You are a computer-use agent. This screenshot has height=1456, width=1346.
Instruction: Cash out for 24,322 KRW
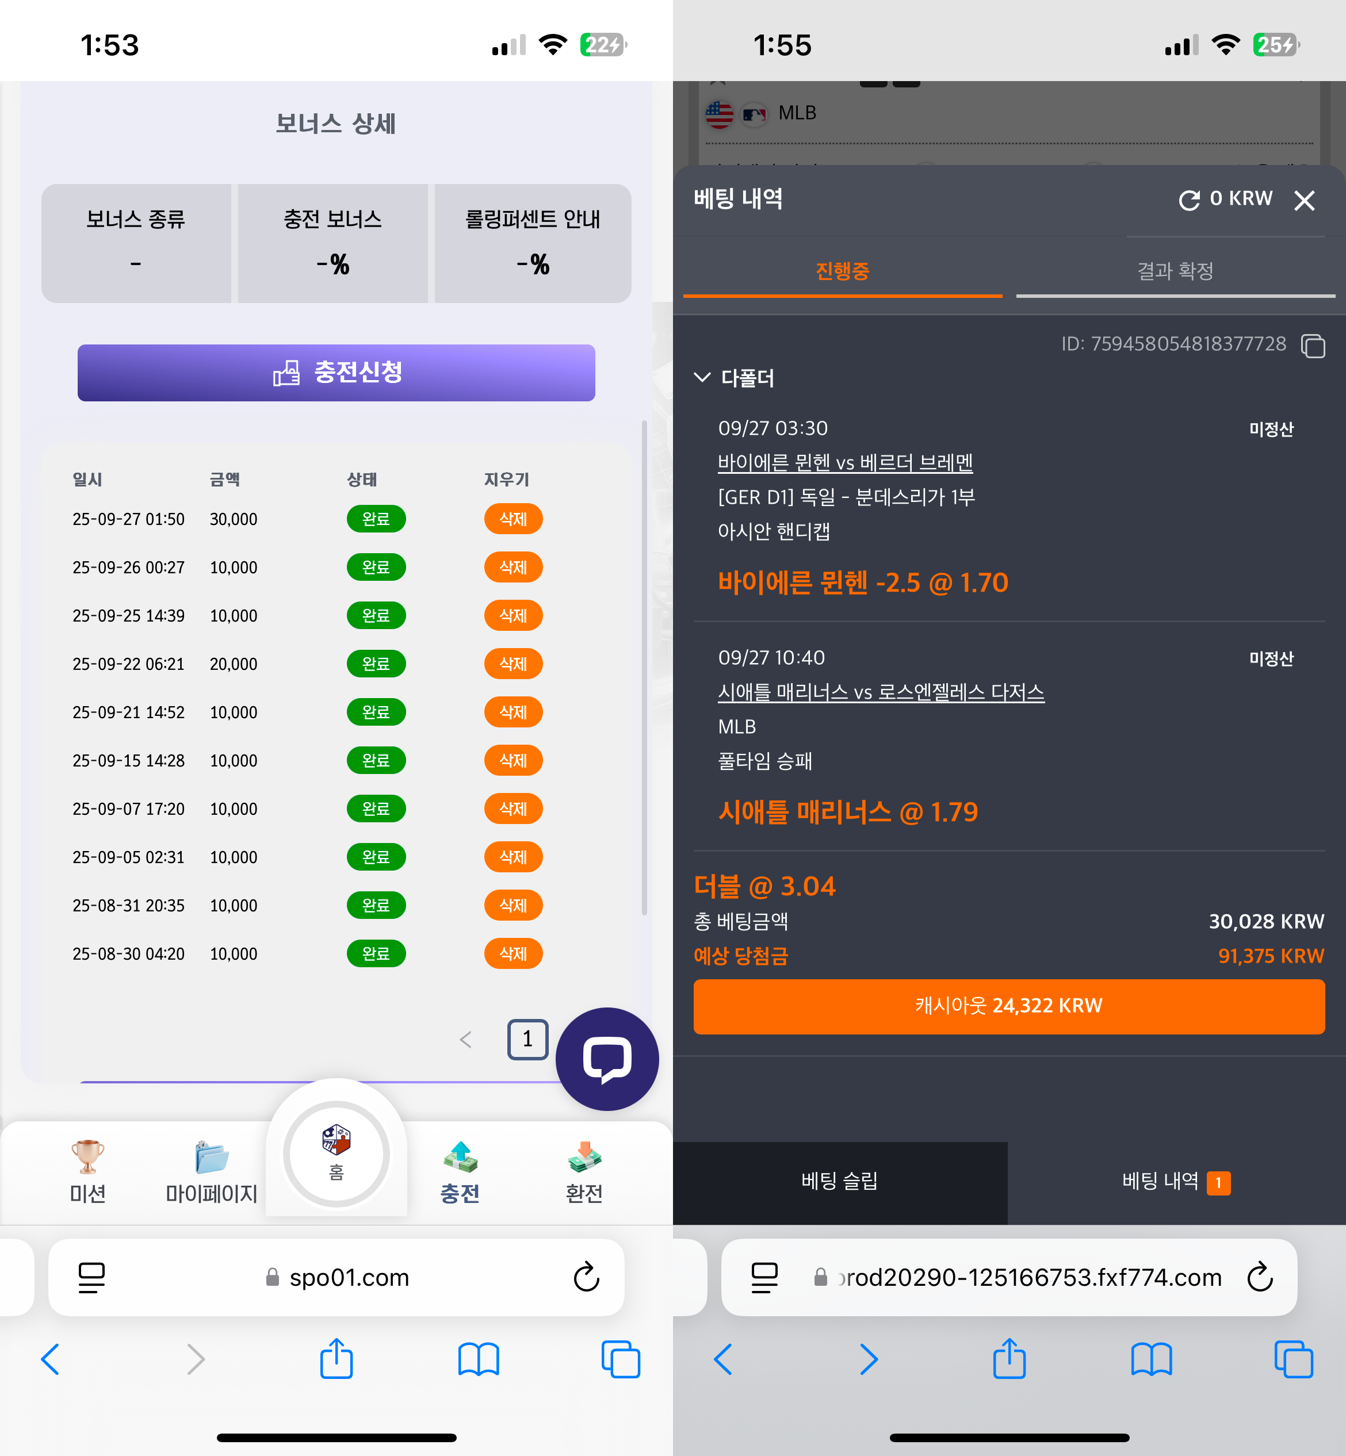(x=1009, y=1006)
